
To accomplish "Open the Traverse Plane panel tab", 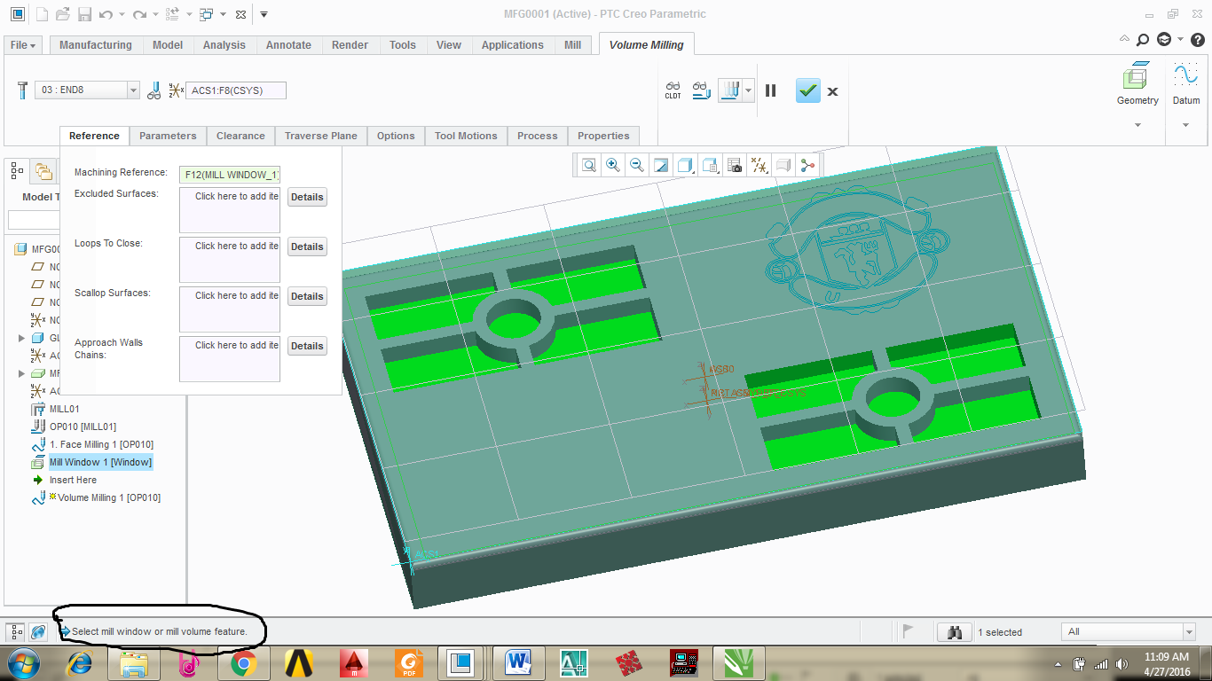I will (321, 136).
